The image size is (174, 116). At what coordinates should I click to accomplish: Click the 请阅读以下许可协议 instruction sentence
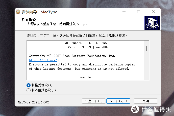77,36
